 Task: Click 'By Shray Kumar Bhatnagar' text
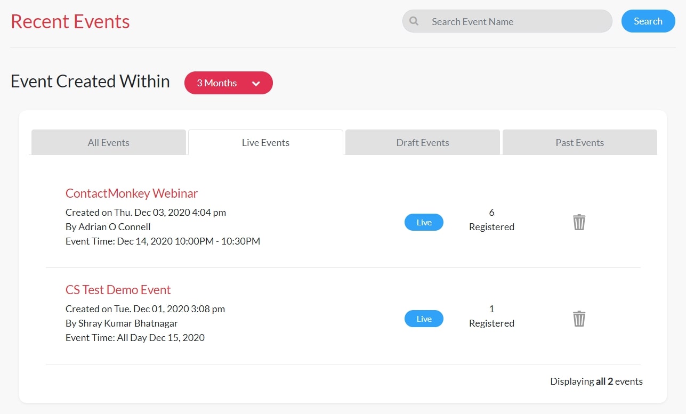coord(122,323)
